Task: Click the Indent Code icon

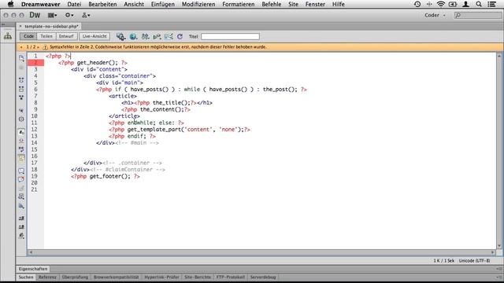Action: pyautogui.click(x=21, y=219)
